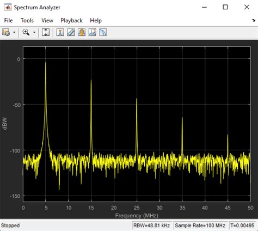The height and width of the screenshot is (231, 258).
Task: Open the Help menu
Action: tap(96, 21)
